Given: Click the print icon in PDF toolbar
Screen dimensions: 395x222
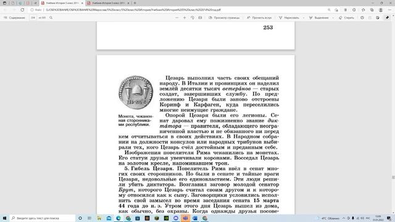Looking at the screenshot, I should point(362,18).
